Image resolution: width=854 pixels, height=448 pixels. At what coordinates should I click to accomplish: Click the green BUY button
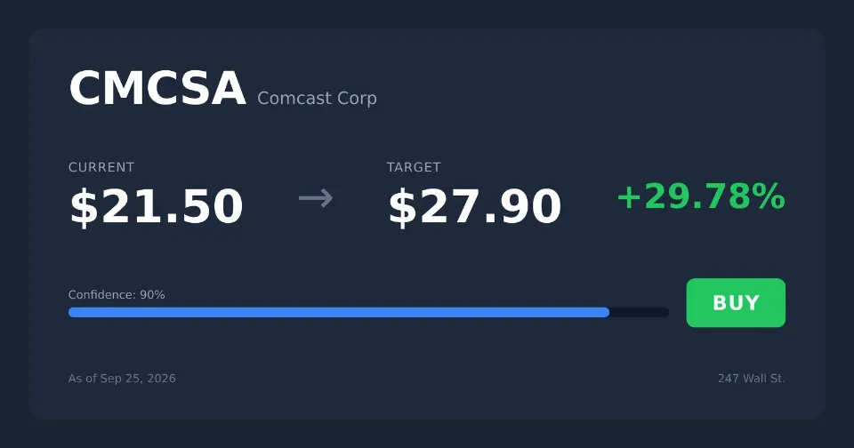(x=736, y=302)
